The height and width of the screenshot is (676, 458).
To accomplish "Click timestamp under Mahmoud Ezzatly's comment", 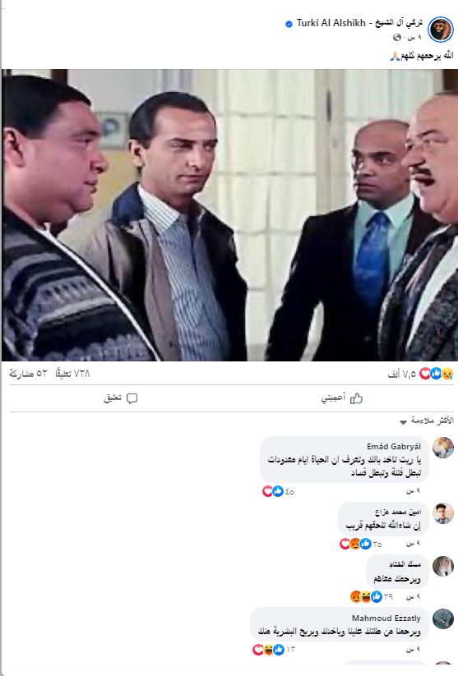I will (413, 649).
